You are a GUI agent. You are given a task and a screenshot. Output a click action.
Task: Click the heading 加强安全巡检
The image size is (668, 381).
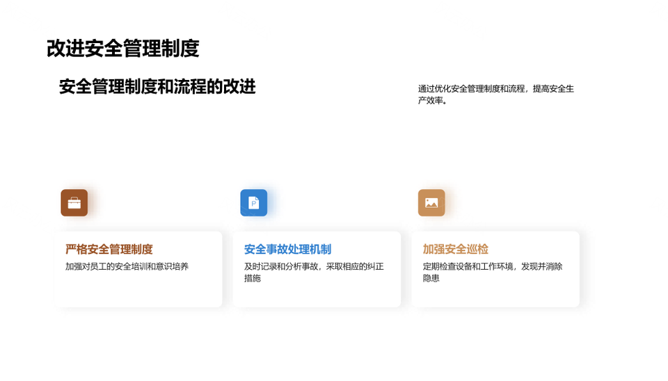455,249
